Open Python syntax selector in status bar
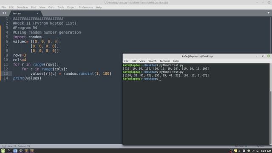 point(261,146)
